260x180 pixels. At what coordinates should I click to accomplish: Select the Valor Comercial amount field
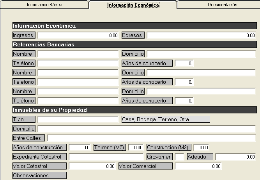coord(198,166)
